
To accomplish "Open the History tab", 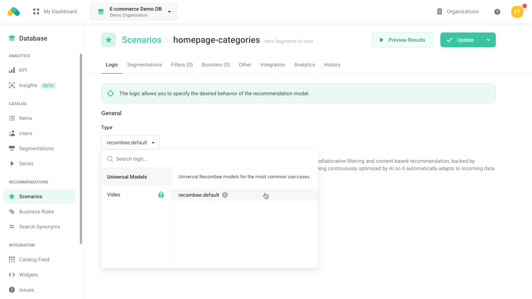I will [332, 65].
